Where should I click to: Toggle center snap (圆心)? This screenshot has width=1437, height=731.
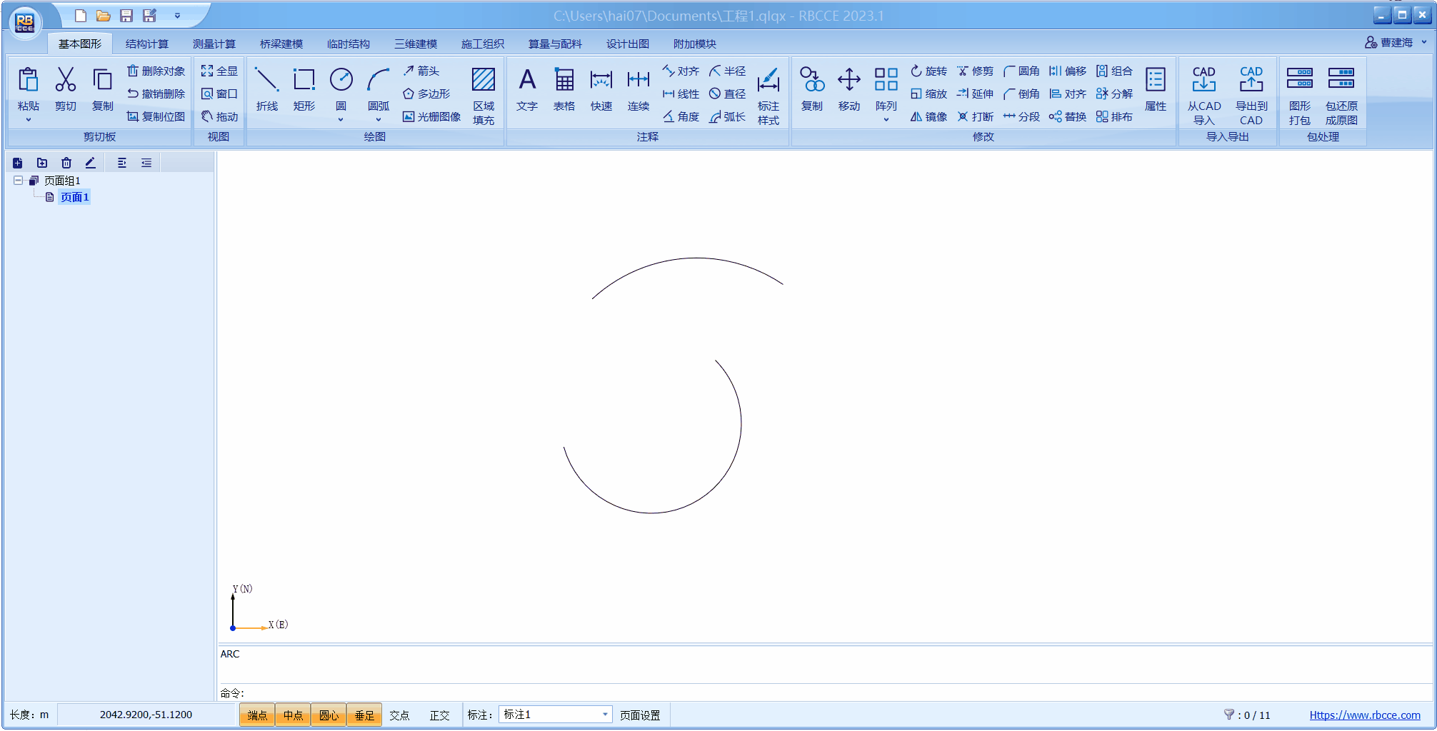pos(329,715)
